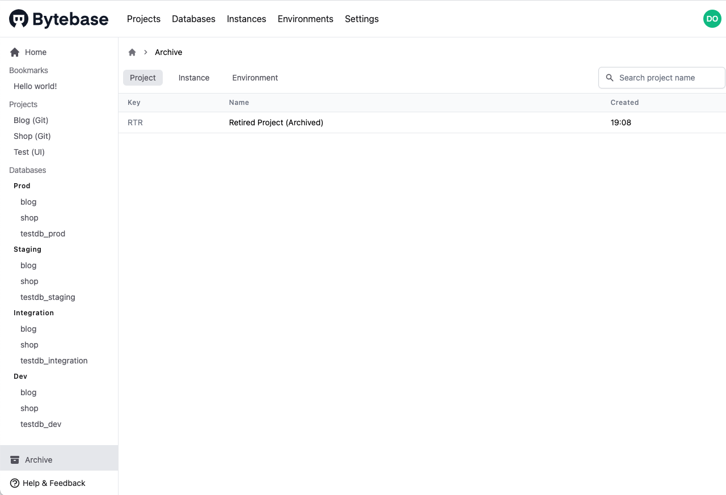This screenshot has height=495, width=726.
Task: Switch to the Environment tab
Action: click(255, 78)
